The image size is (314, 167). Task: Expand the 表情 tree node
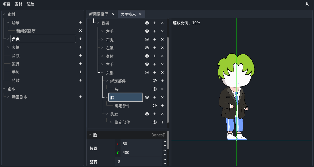click(x=8, y=47)
